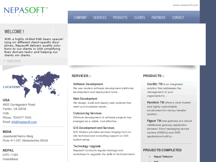
Task: Click the arrow icon beside 'read more'
Action: tap(4, 60)
